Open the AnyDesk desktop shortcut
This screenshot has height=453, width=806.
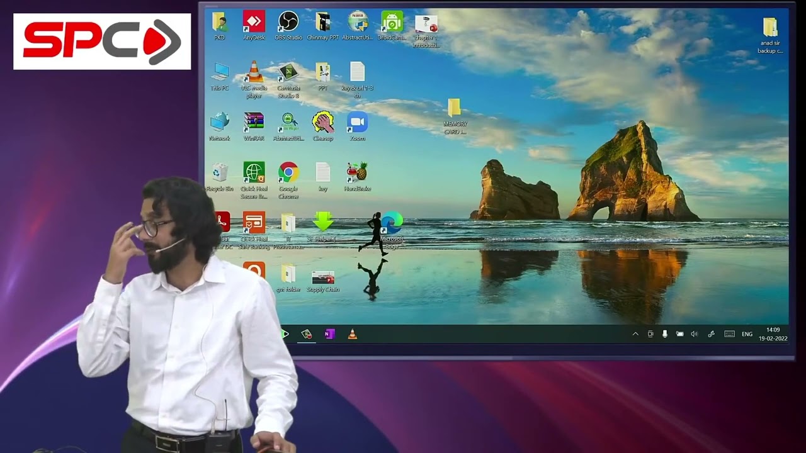click(254, 26)
